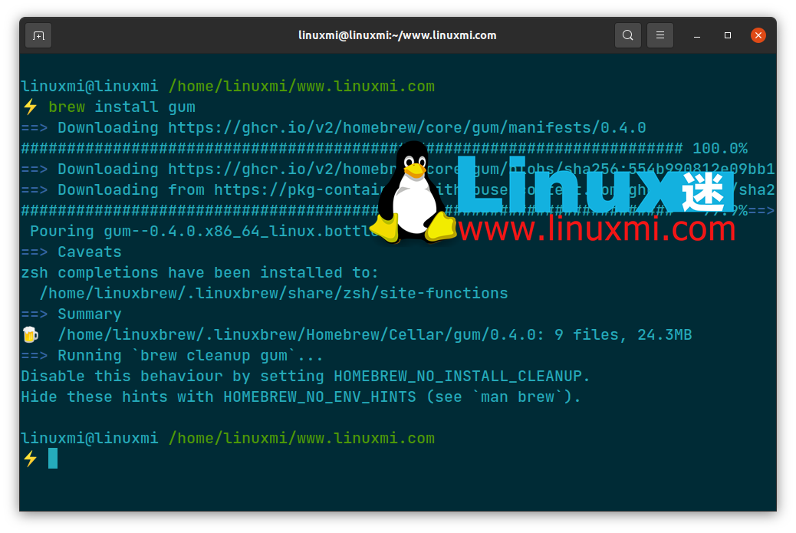Click the 'Caveats' heading line

pos(71,252)
